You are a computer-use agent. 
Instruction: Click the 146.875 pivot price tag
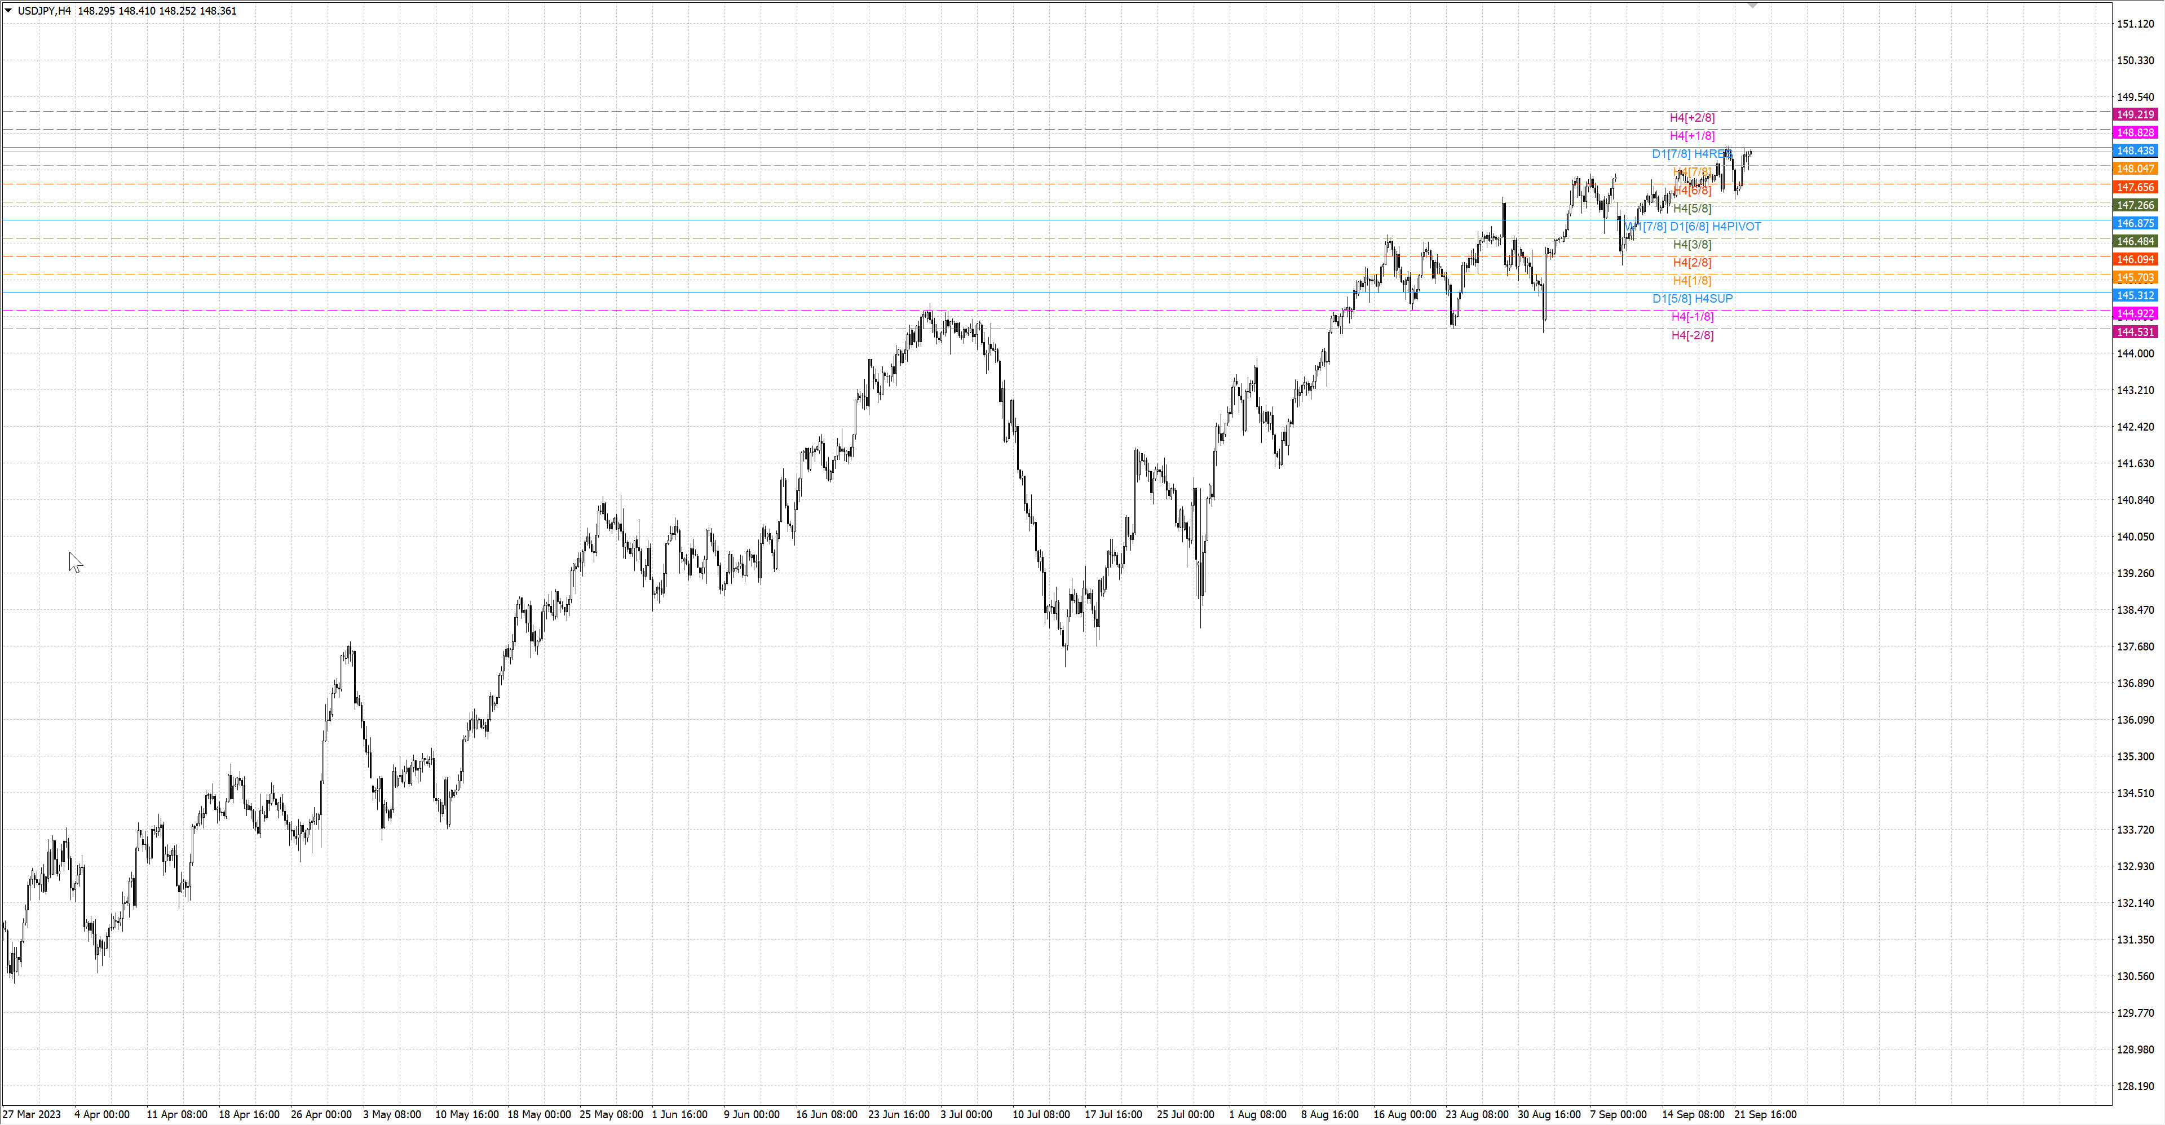click(2135, 224)
